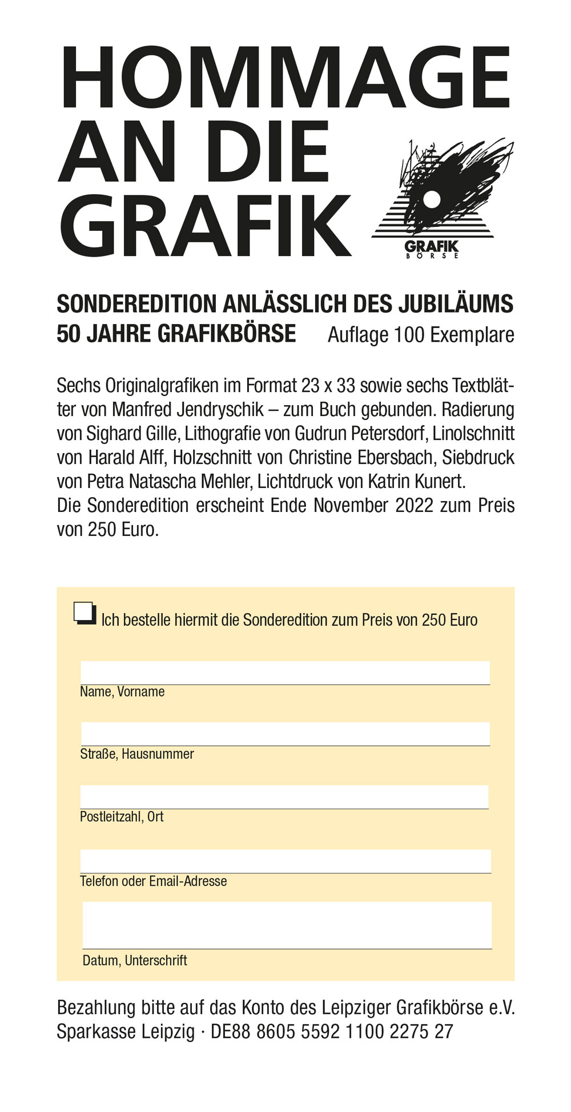
Task: Select the Postleitzahl, Ort input field
Action: coord(284,797)
